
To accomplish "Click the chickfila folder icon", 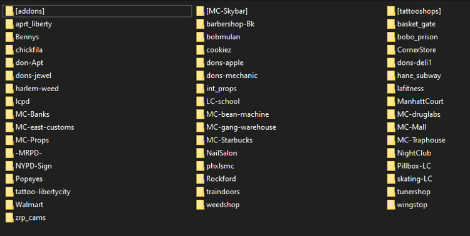I will (x=9, y=50).
